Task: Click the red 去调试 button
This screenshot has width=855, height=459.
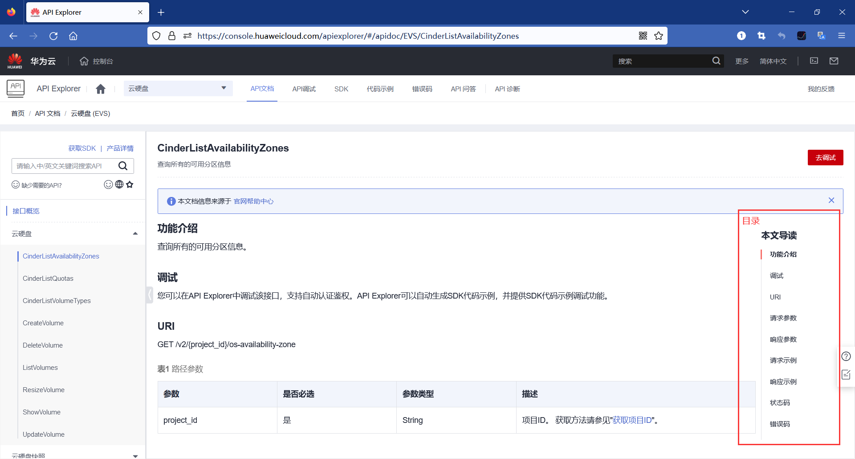Action: tap(825, 158)
